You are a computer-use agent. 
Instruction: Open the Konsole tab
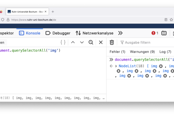(x=30, y=33)
